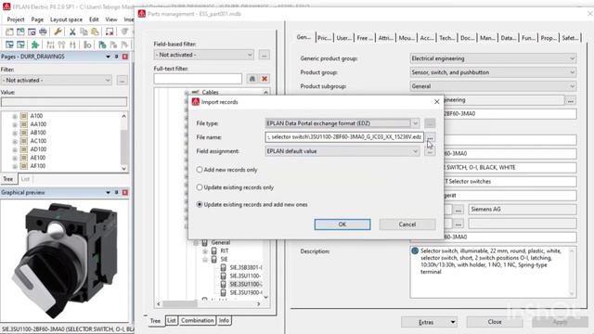Click the browse button beside File name

point(430,137)
